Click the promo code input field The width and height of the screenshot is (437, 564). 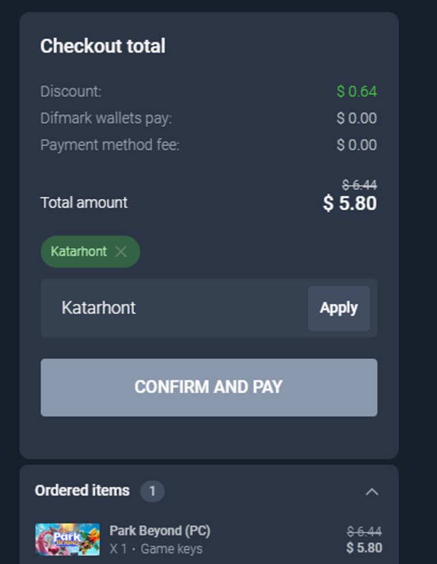click(174, 308)
